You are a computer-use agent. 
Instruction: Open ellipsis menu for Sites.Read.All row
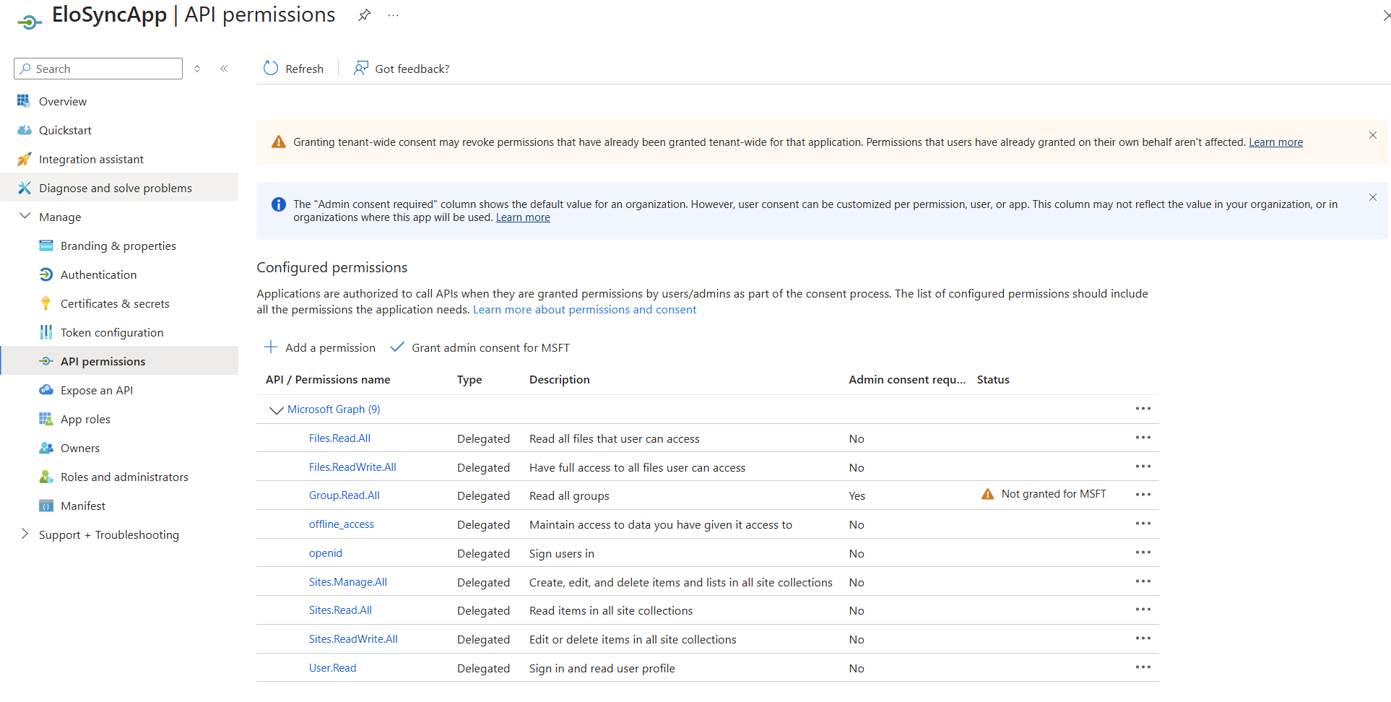coord(1143,610)
